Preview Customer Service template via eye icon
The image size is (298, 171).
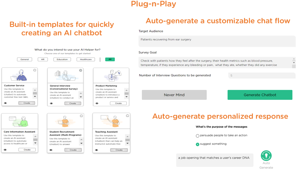6,103
